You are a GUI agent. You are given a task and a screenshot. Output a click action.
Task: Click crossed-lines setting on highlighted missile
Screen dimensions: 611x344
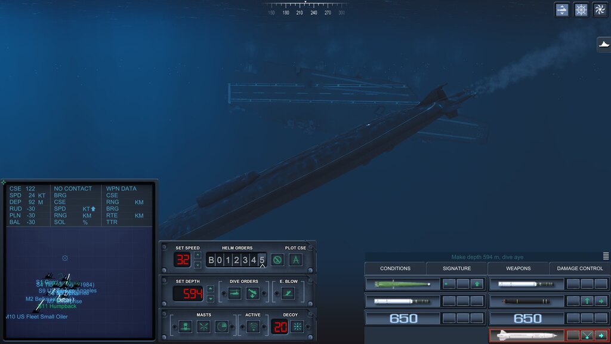point(587,336)
